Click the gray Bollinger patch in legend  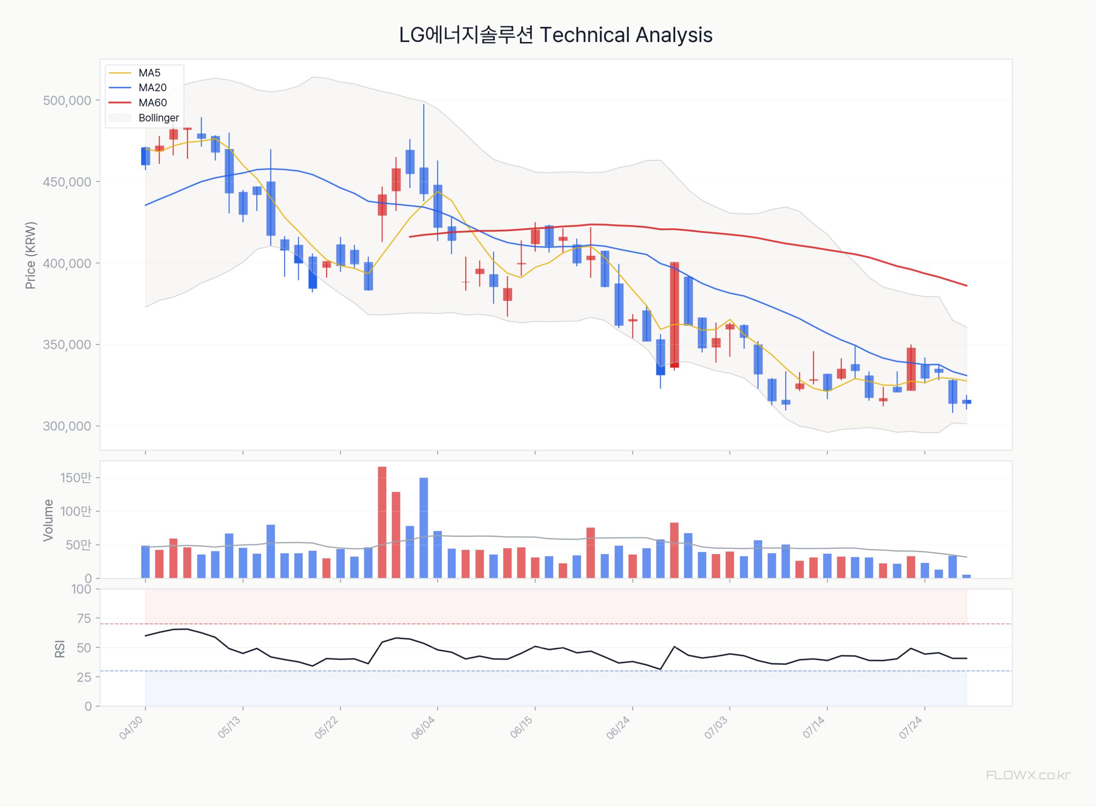coord(120,118)
